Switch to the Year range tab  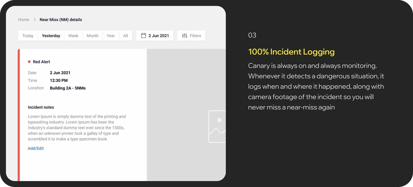click(x=111, y=36)
